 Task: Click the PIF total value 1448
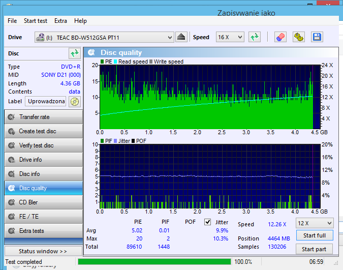[164, 247]
